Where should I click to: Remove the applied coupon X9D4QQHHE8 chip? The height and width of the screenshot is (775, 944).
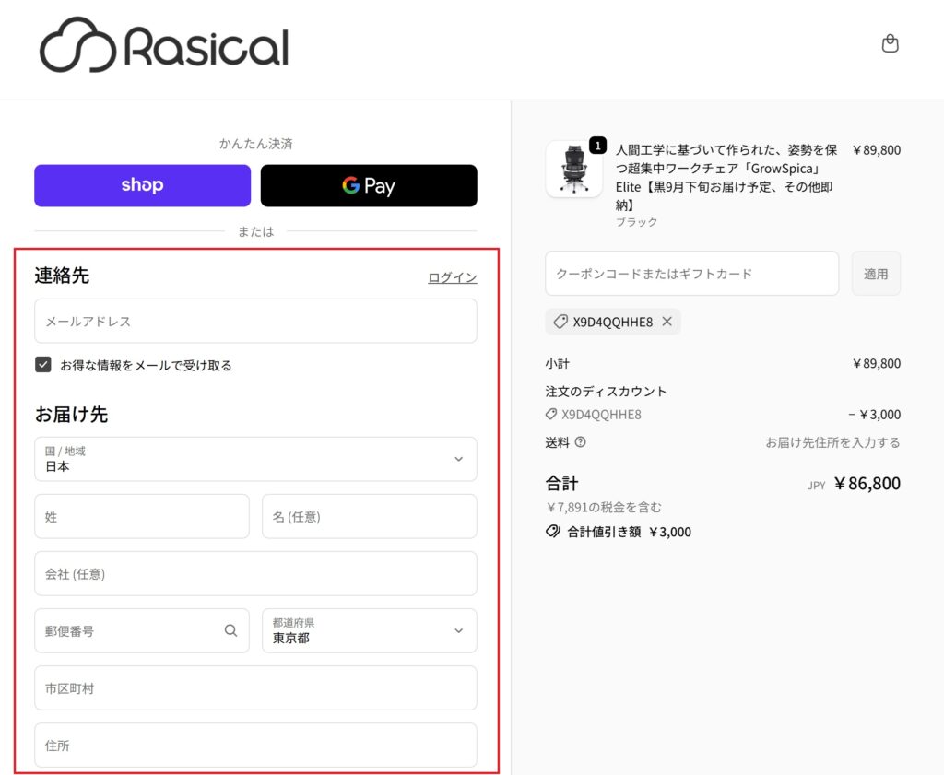667,322
